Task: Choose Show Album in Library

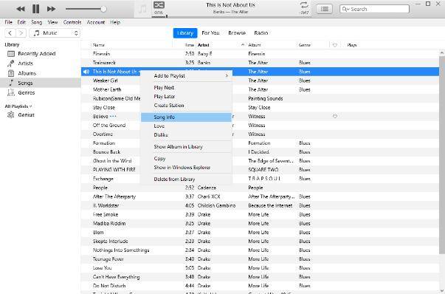Action: 186,147
